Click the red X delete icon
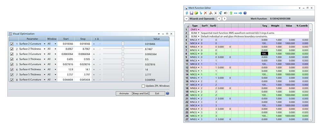The height and width of the screenshot is (128, 322). tap(205, 13)
